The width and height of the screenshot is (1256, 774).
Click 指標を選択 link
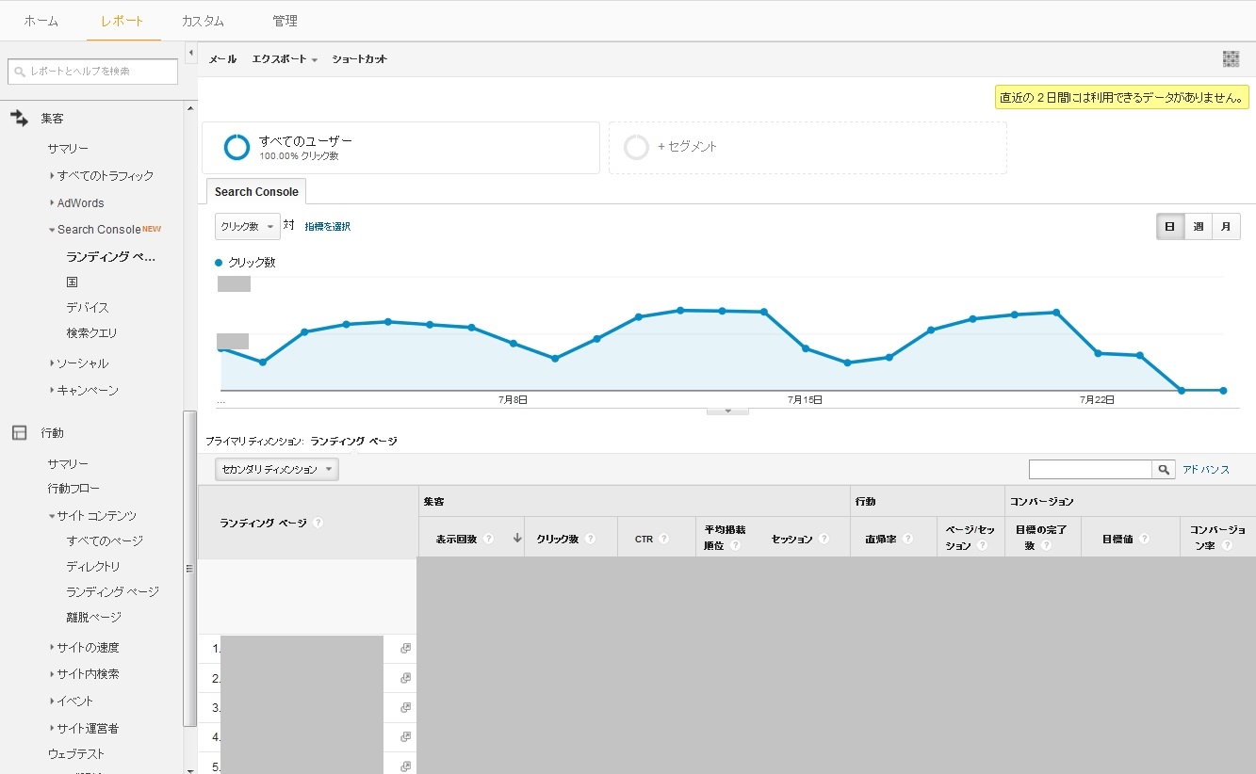click(327, 227)
